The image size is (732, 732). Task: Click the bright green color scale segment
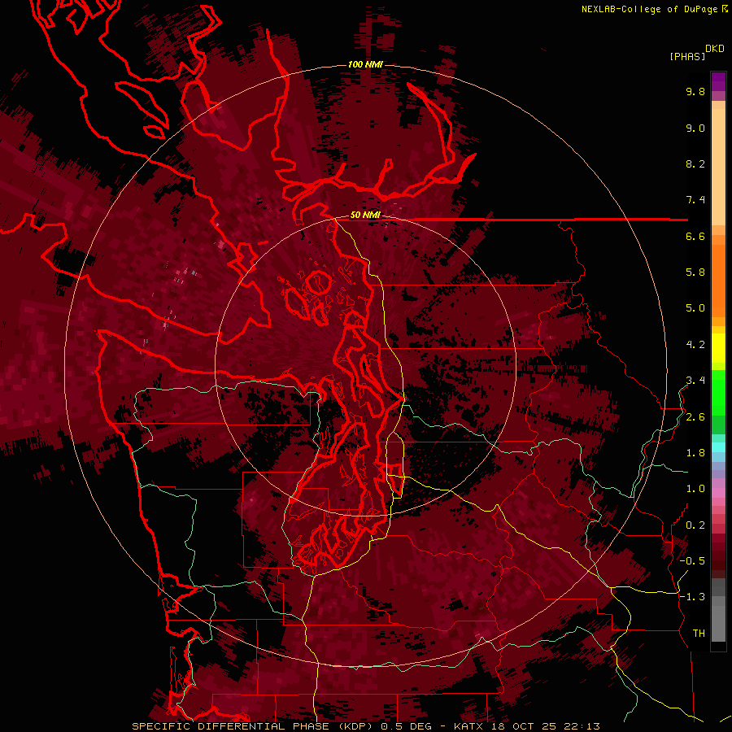click(x=718, y=393)
